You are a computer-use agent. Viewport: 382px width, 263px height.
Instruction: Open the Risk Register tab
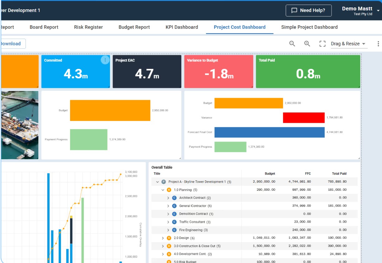88,27
